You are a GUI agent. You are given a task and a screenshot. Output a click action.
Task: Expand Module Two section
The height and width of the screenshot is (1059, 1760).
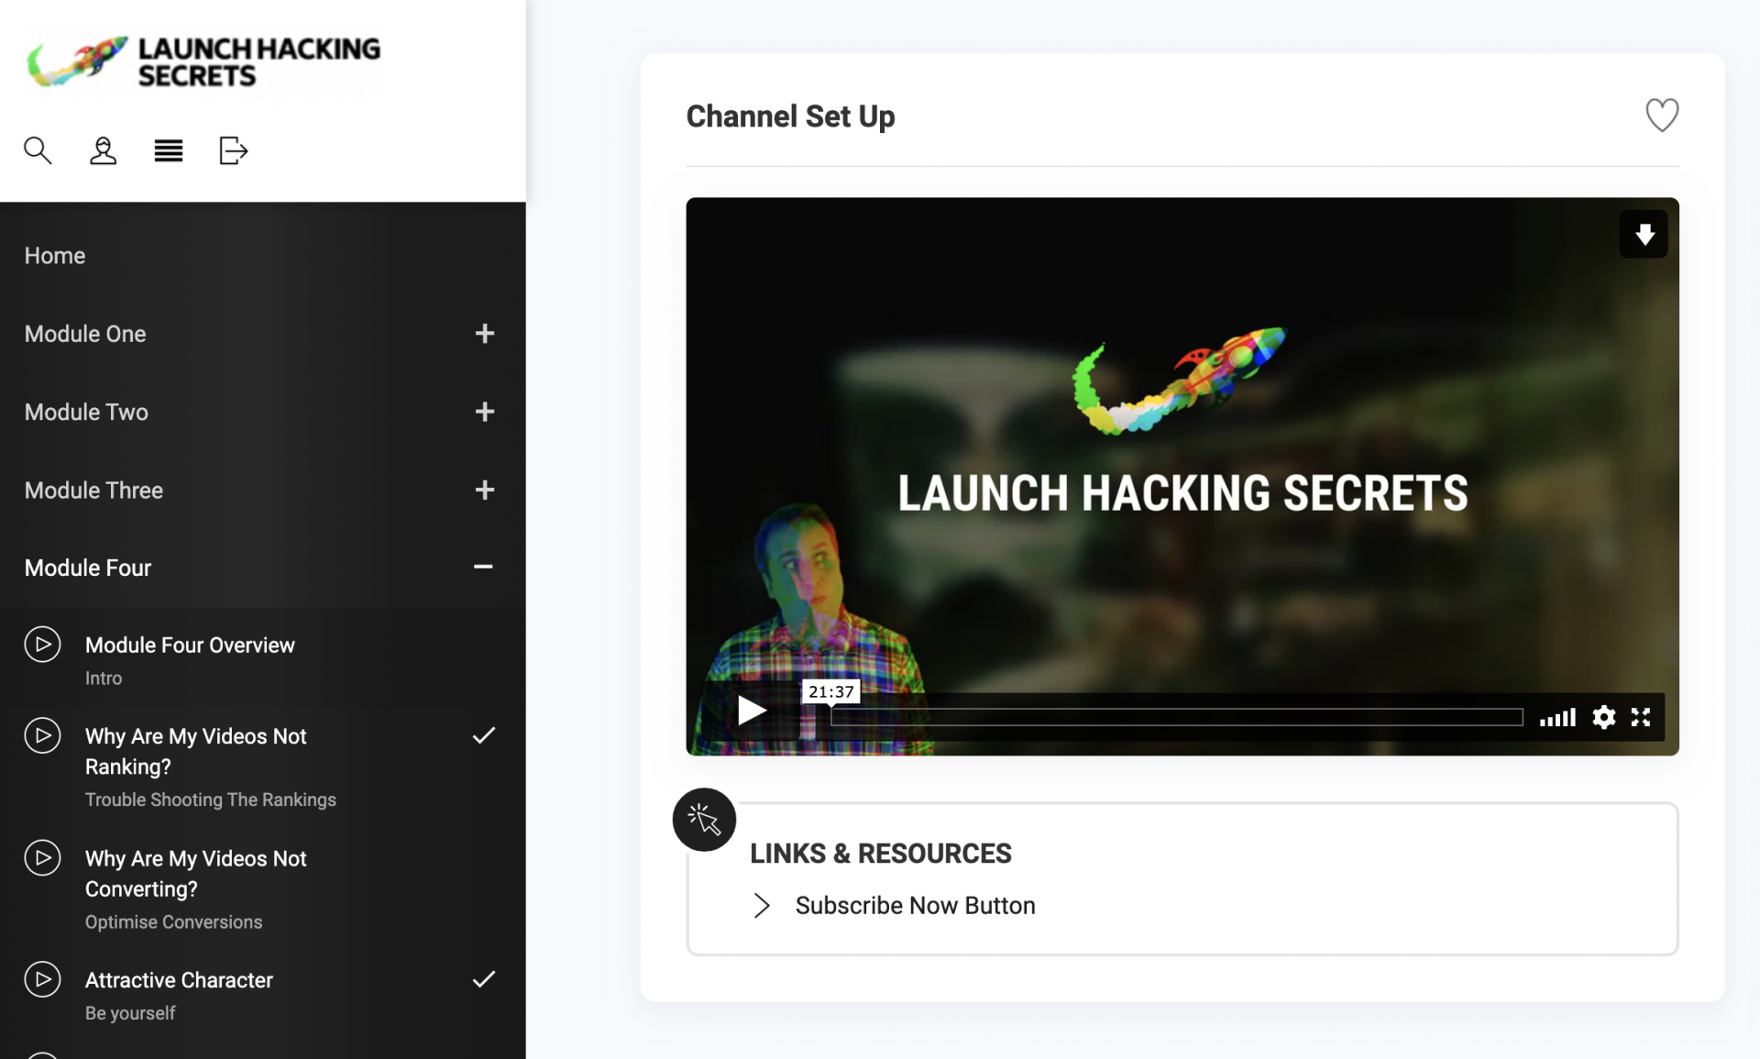[485, 412]
